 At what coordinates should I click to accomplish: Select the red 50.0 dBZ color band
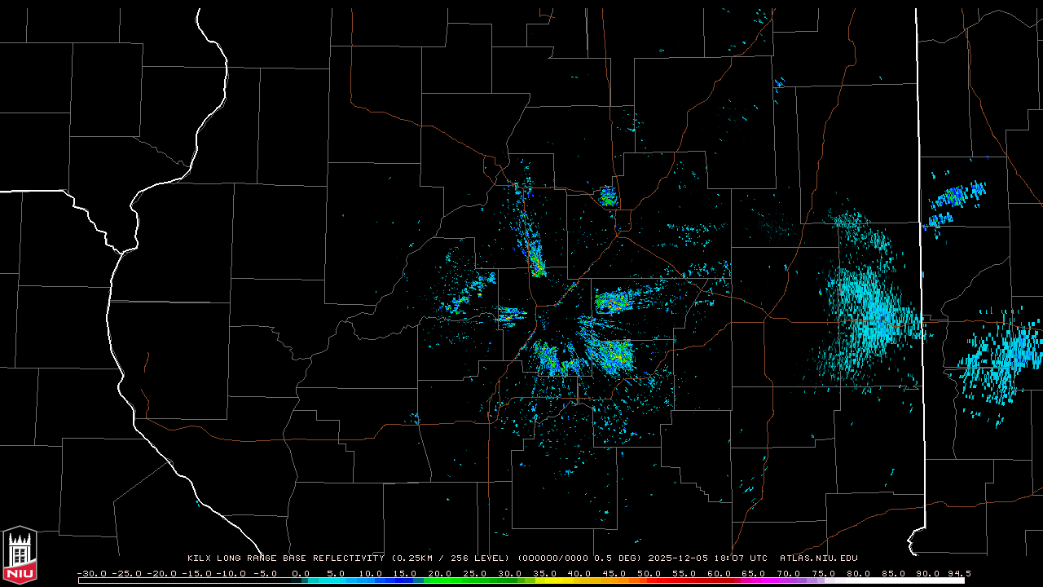click(649, 580)
